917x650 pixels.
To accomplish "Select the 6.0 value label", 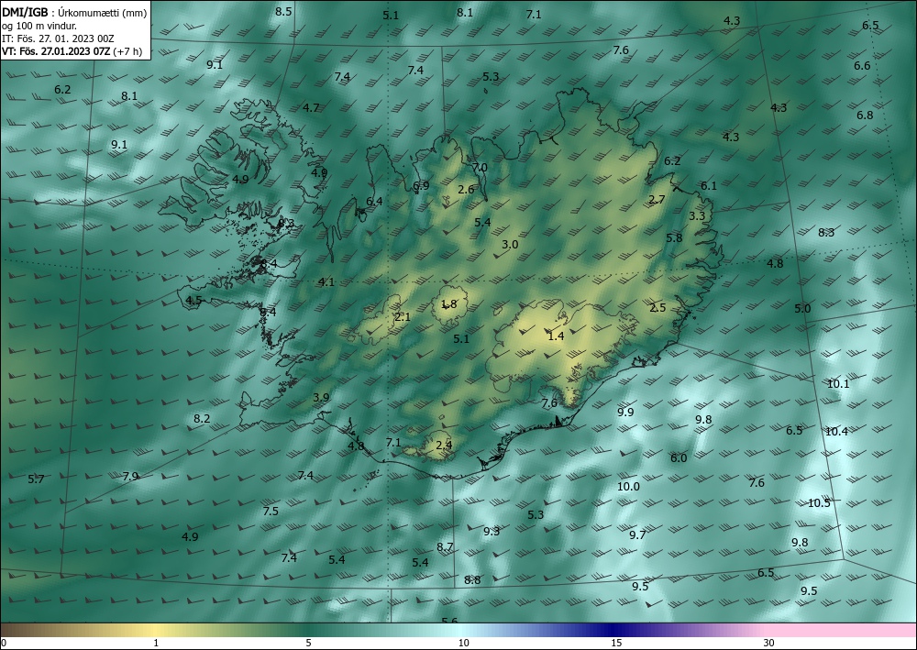I will pyautogui.click(x=679, y=457).
